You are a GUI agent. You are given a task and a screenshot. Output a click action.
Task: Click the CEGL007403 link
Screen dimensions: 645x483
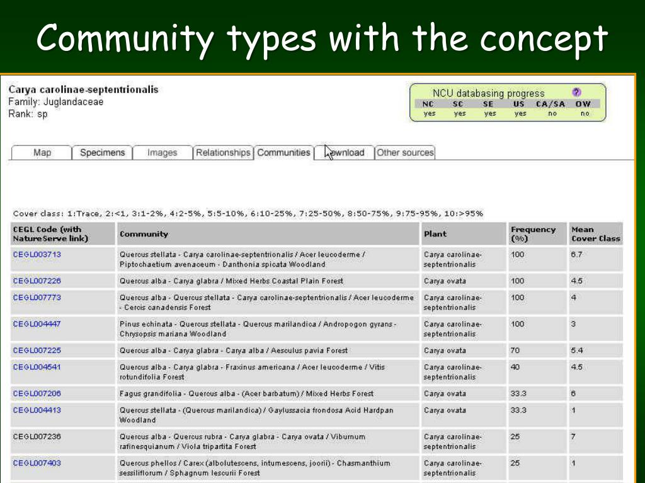pos(37,463)
